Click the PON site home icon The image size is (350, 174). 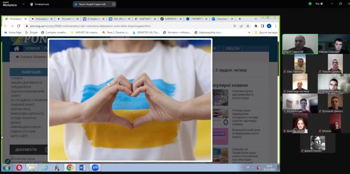(x=17, y=48)
